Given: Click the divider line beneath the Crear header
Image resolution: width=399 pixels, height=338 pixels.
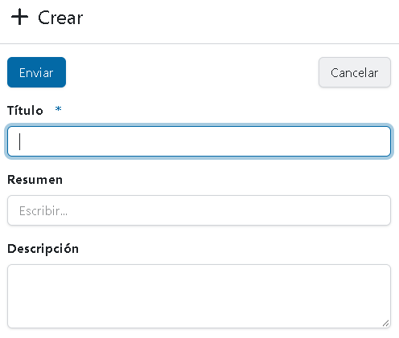Looking at the screenshot, I should [199, 43].
